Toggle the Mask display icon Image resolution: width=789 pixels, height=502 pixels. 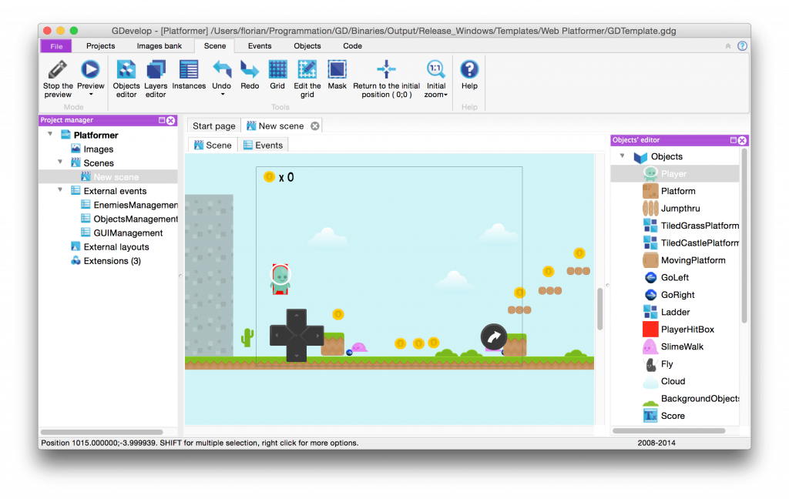(x=337, y=70)
